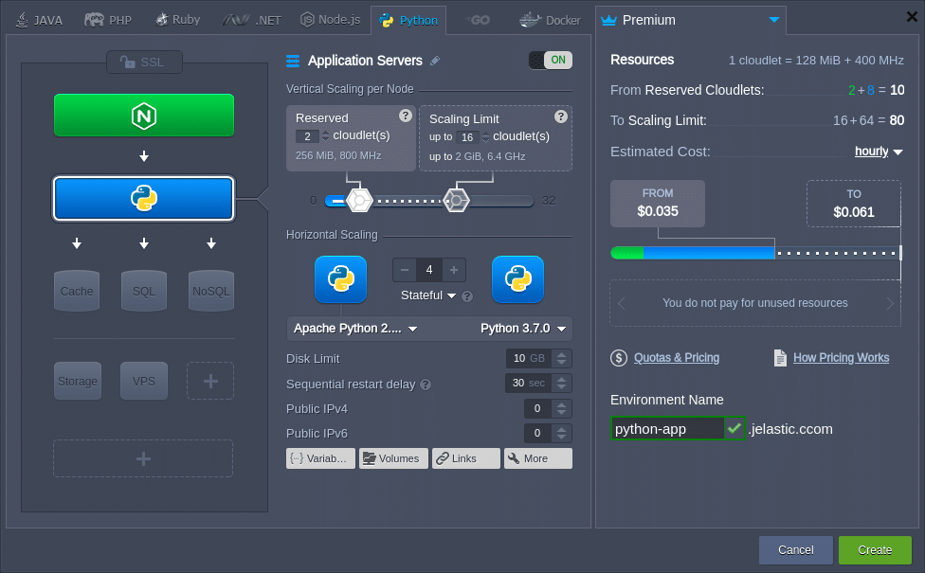Adjust the Disk Limit spinner
This screenshot has height=573, width=925.
[562, 358]
